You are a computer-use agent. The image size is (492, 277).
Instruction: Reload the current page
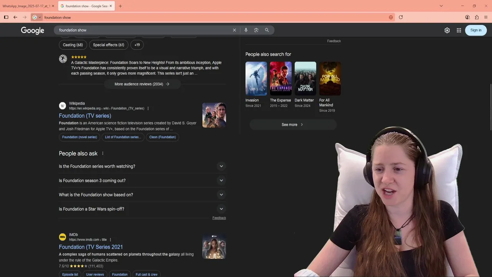[x=401, y=17]
